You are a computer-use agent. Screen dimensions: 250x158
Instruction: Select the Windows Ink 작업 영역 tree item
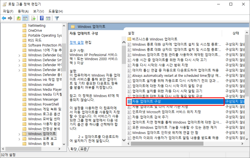point(42,80)
